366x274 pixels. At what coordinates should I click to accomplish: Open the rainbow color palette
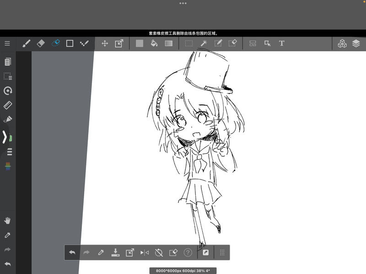tap(8, 166)
